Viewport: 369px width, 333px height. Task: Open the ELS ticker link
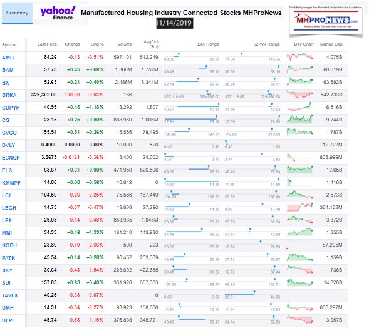[x=7, y=170]
